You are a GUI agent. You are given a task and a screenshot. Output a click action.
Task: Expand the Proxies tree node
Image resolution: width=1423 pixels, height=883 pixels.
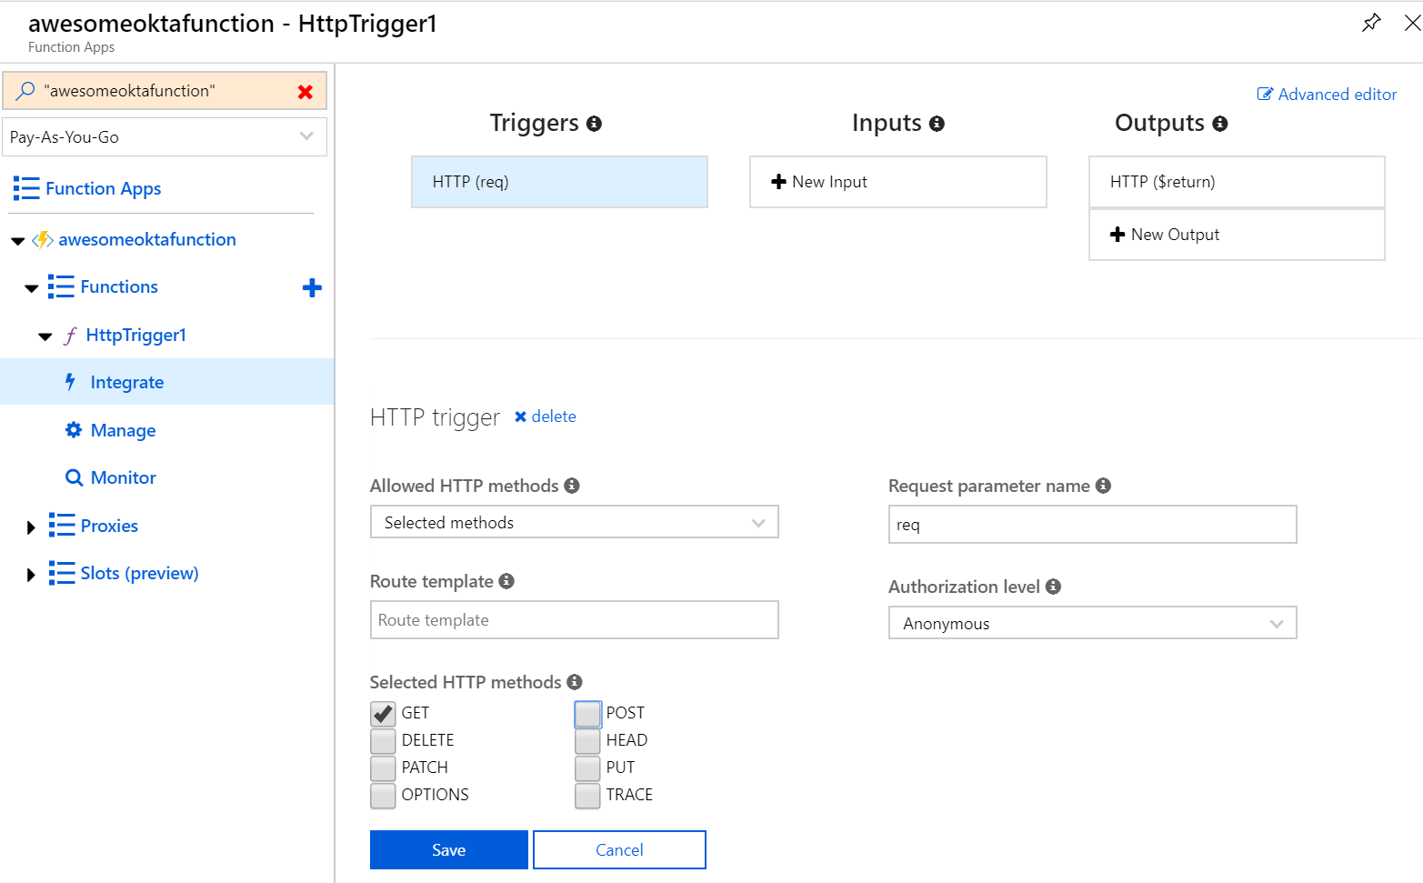coord(31,527)
